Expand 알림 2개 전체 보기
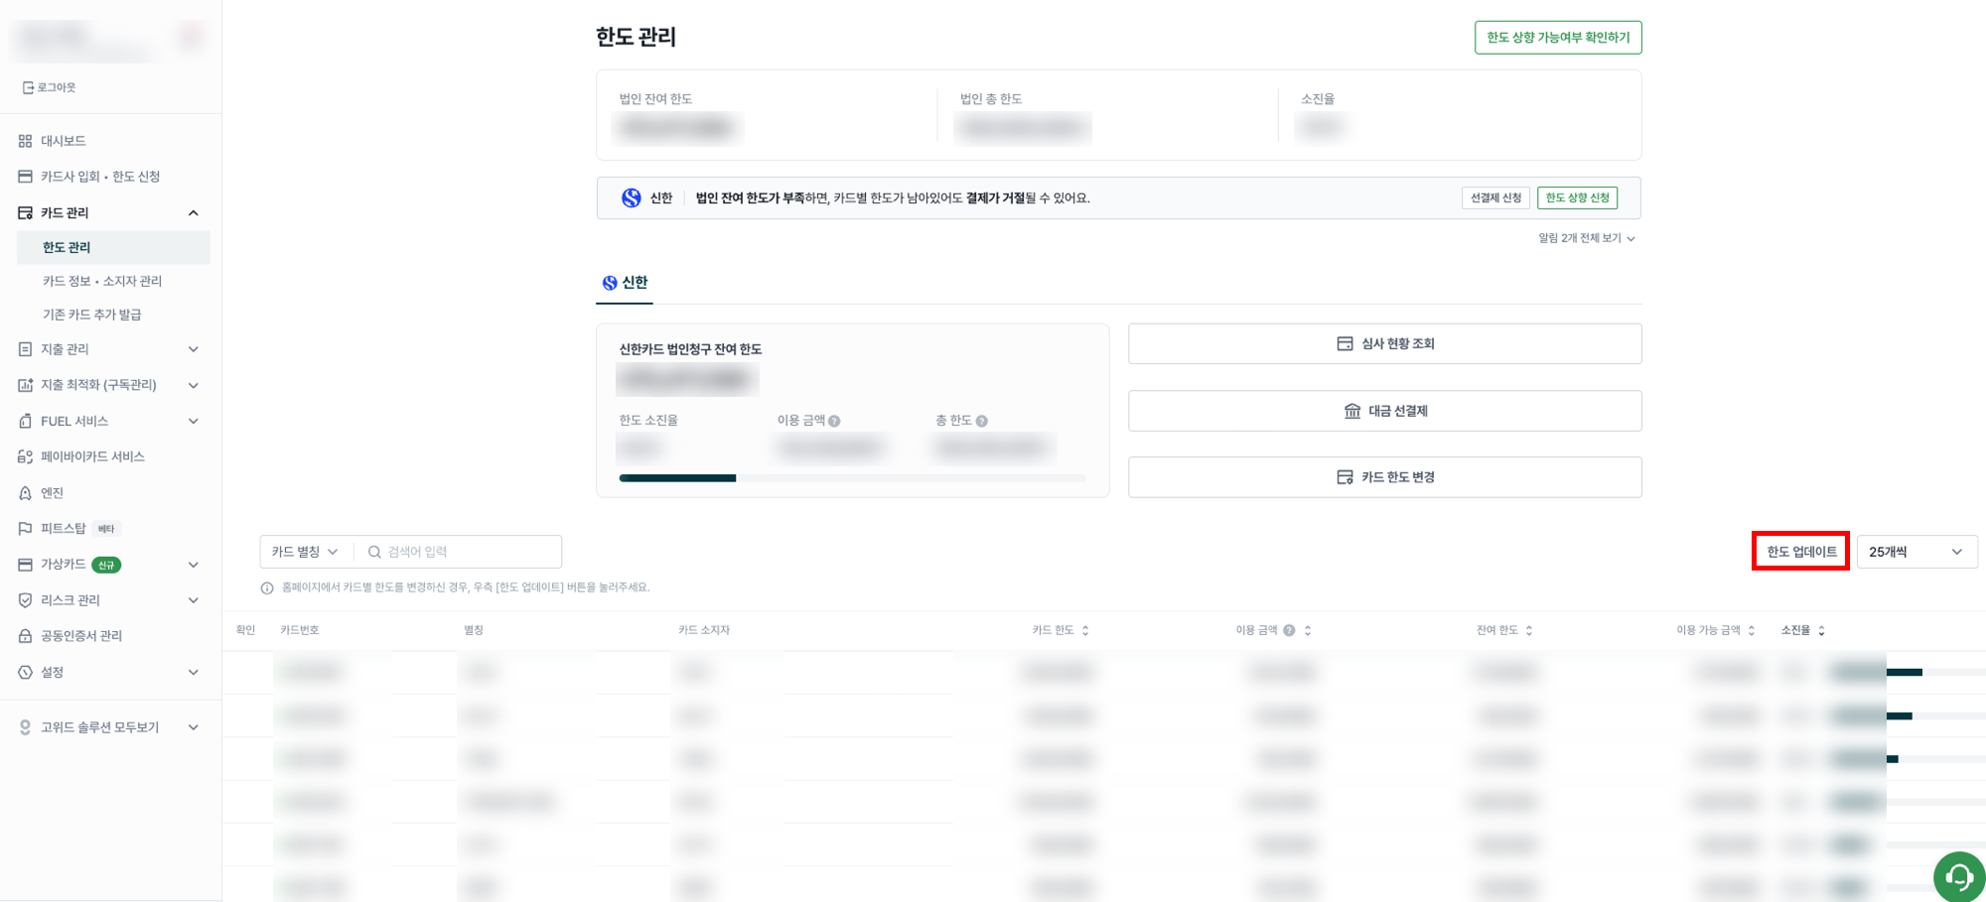Viewport: 1986px width, 902px height. (1586, 238)
